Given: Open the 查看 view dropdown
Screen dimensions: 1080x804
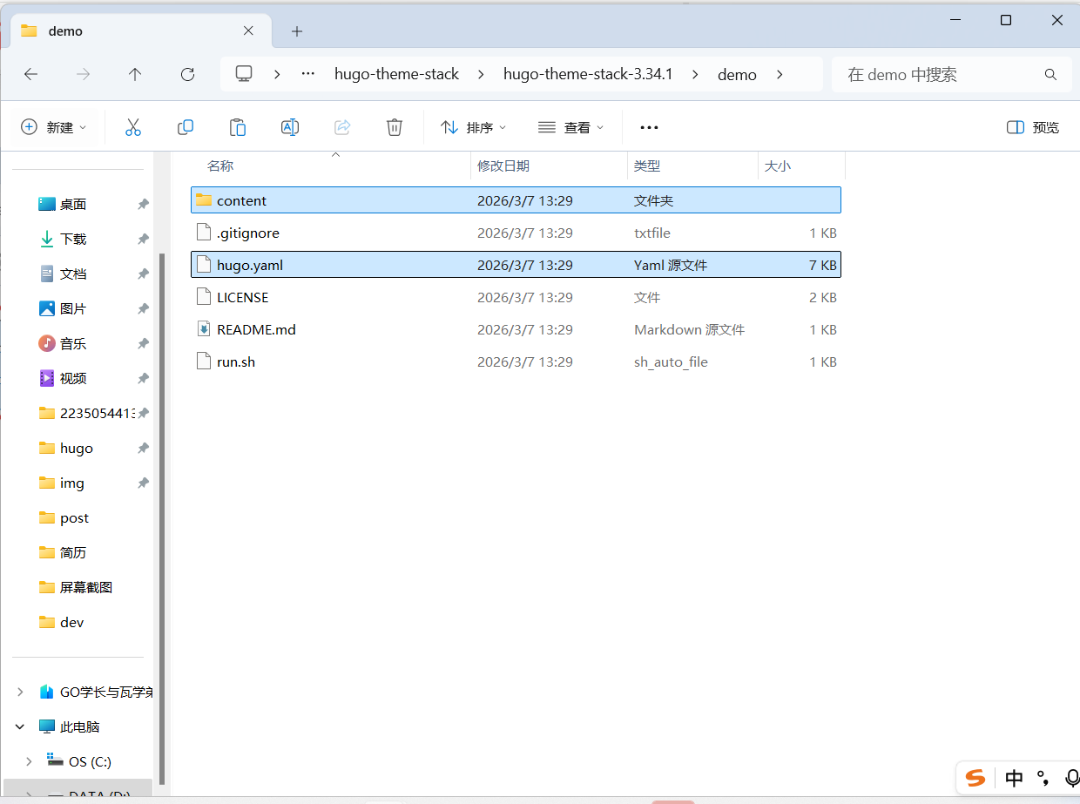Looking at the screenshot, I should tap(571, 127).
